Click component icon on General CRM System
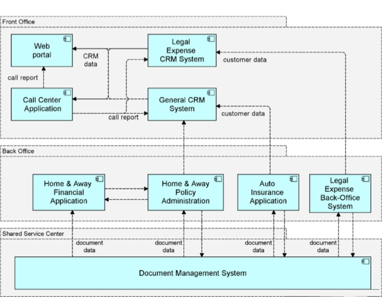 coord(211,93)
